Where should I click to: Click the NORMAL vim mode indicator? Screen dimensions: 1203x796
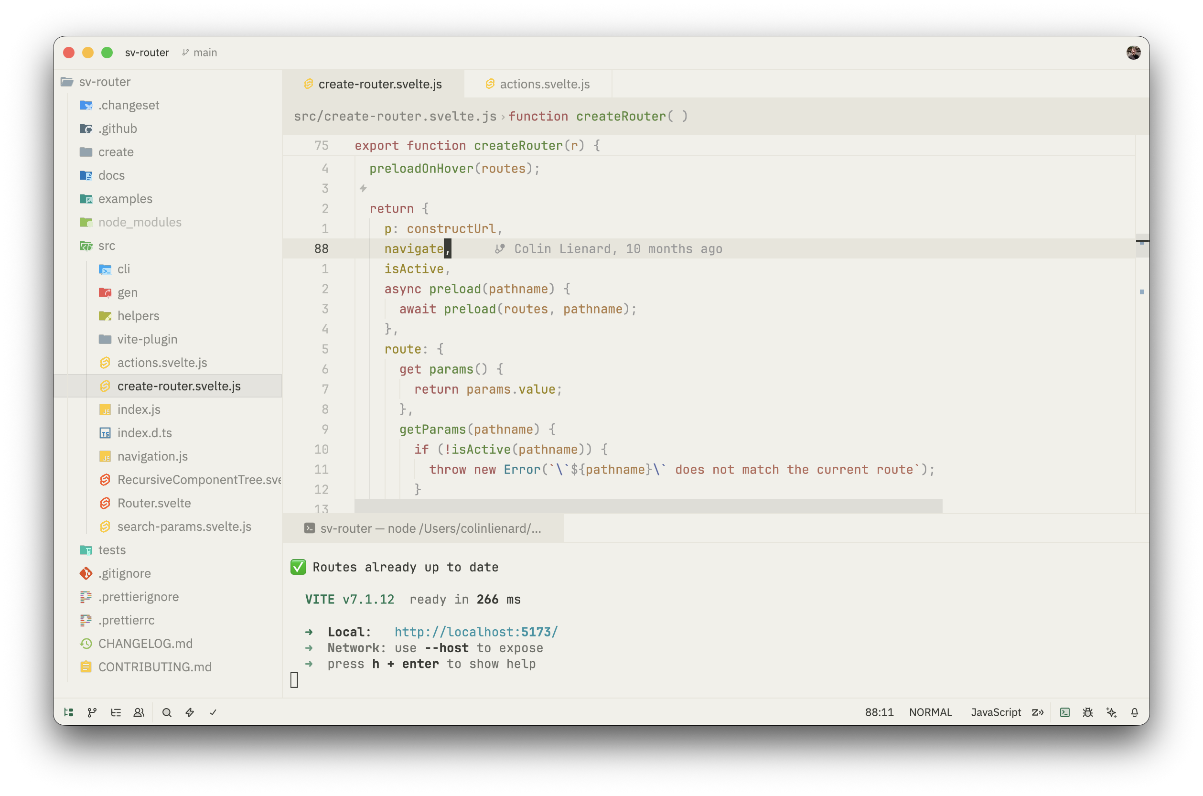(930, 712)
